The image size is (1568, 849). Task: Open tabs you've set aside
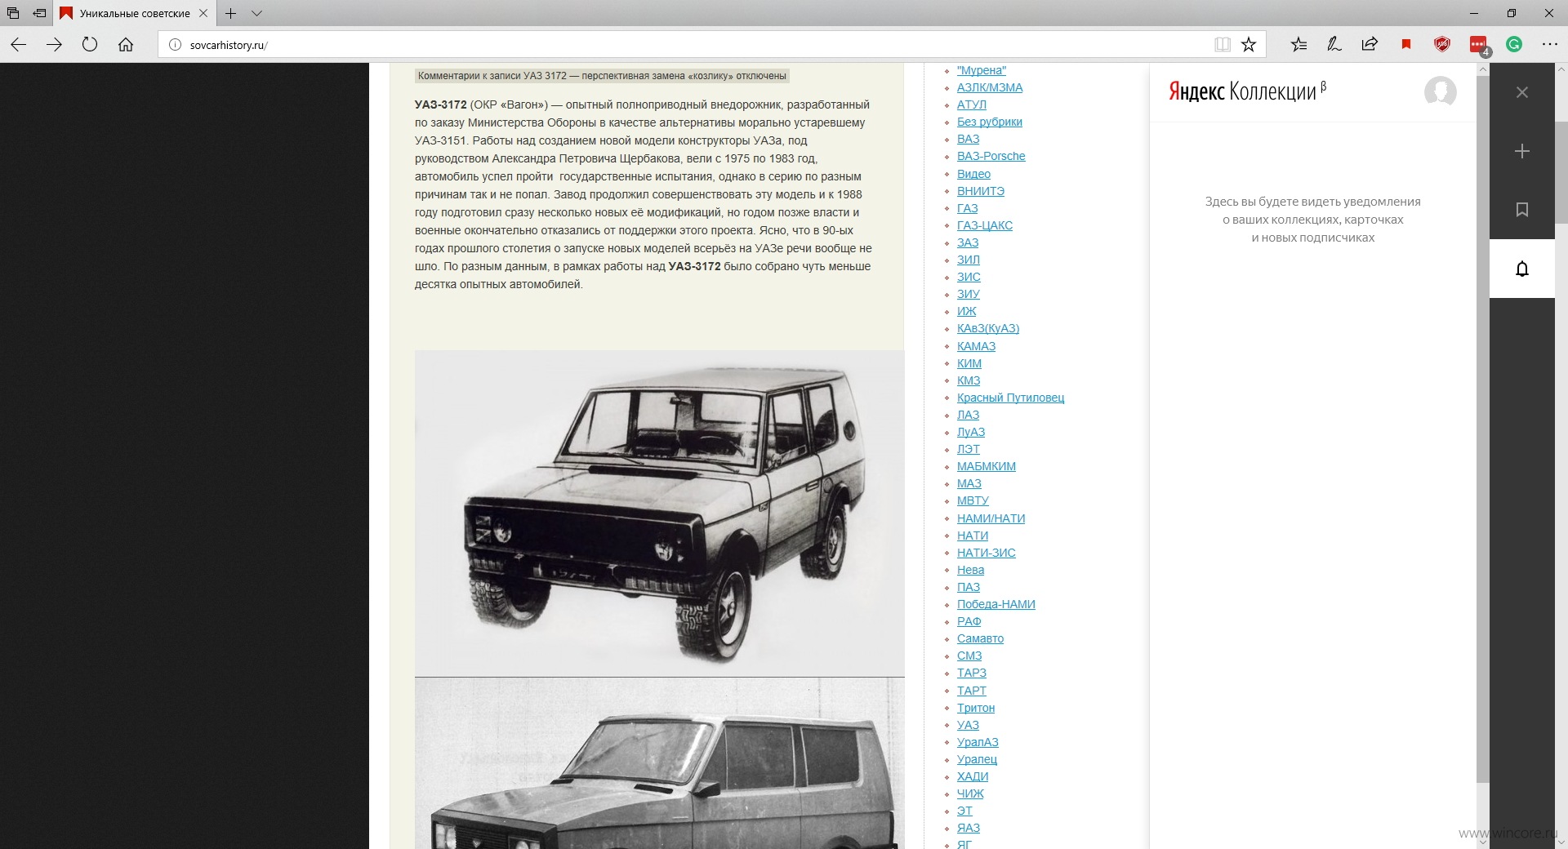[13, 13]
